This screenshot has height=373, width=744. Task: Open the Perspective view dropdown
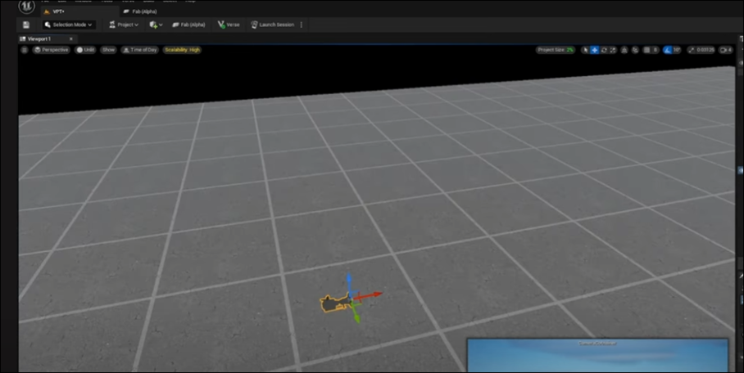pos(51,50)
